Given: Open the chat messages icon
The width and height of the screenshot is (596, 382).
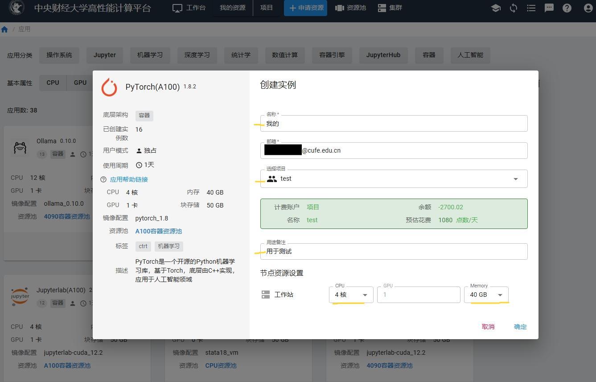Looking at the screenshot, I should click(x=549, y=8).
